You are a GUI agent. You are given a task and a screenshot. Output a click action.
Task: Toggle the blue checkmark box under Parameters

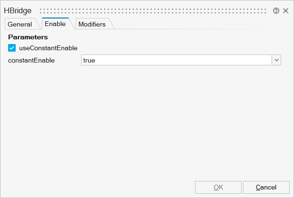[12, 48]
